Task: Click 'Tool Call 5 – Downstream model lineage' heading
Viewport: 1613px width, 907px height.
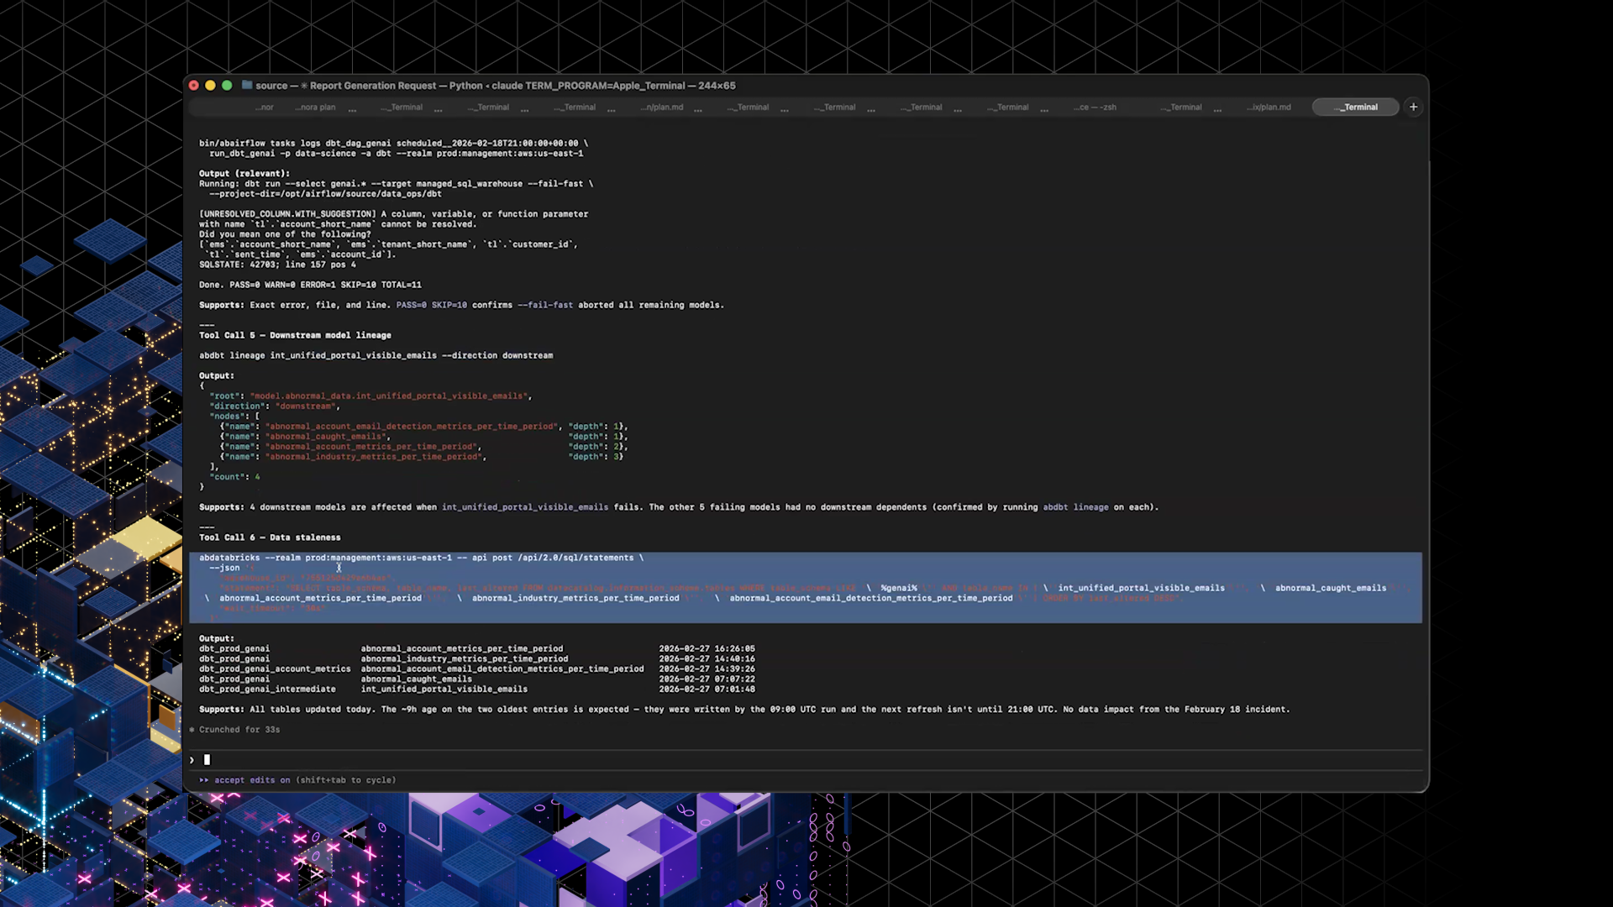Action: coord(295,335)
